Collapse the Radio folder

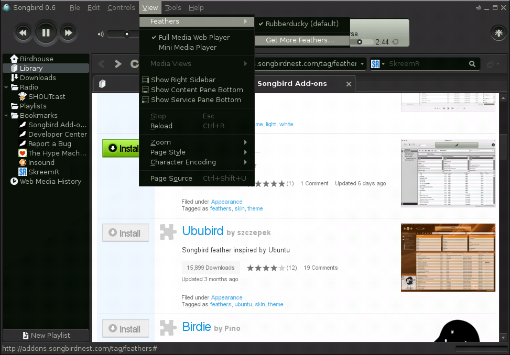click(x=6, y=87)
